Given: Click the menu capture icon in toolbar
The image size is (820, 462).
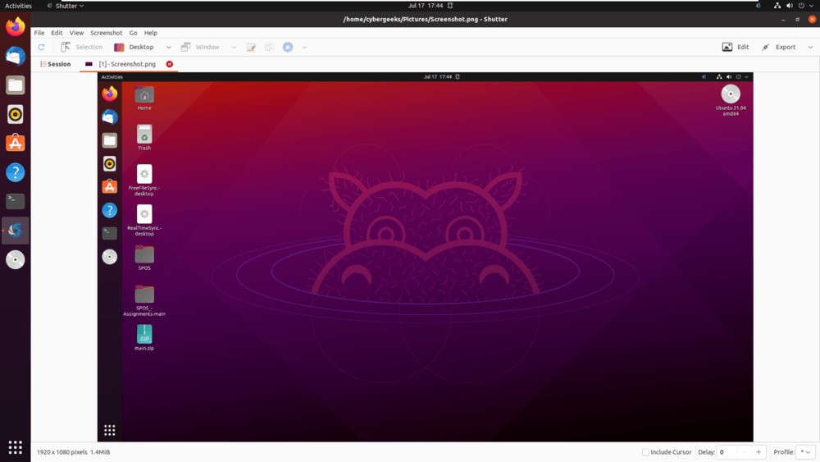Looking at the screenshot, I should coord(251,47).
